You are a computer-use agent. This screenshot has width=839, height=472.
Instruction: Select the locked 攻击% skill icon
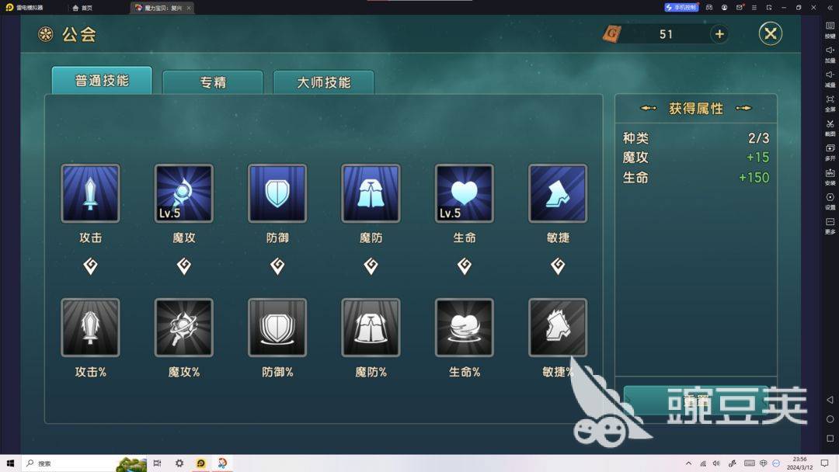[x=90, y=328]
